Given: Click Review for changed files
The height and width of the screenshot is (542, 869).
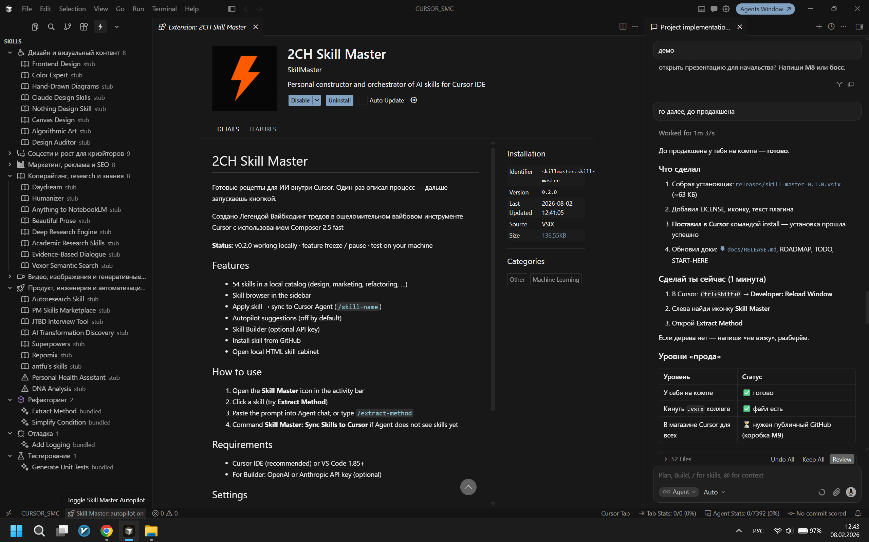Looking at the screenshot, I should (x=842, y=459).
